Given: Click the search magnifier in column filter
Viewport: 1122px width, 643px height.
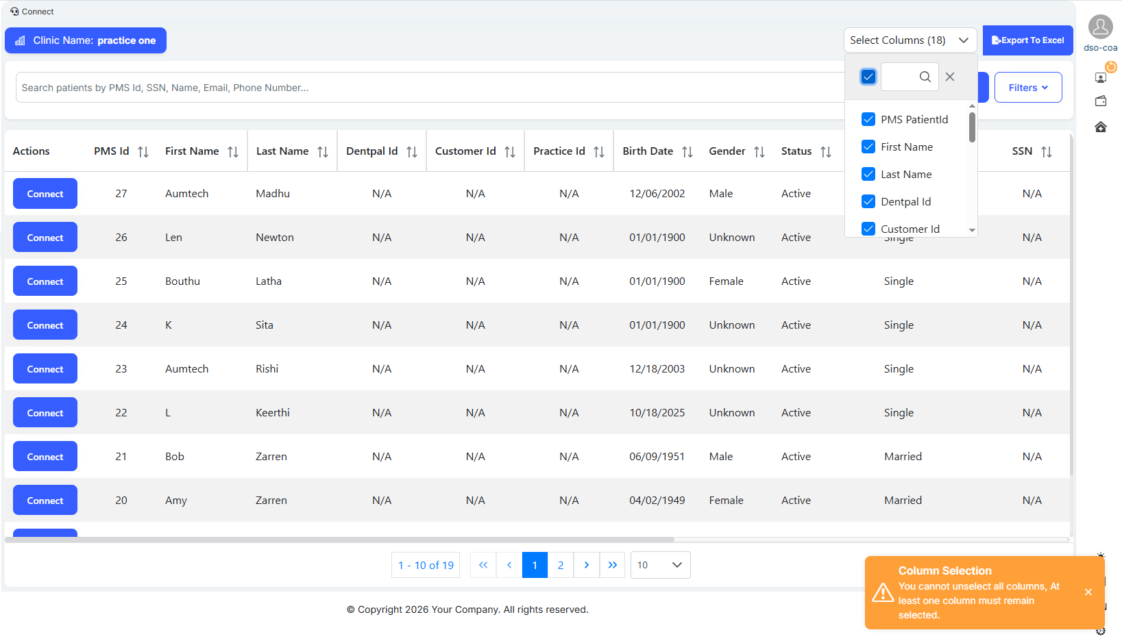Looking at the screenshot, I should (x=925, y=77).
